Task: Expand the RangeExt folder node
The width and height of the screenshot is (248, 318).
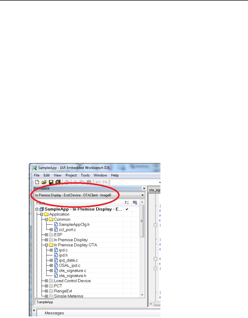Action: [x=46, y=291]
